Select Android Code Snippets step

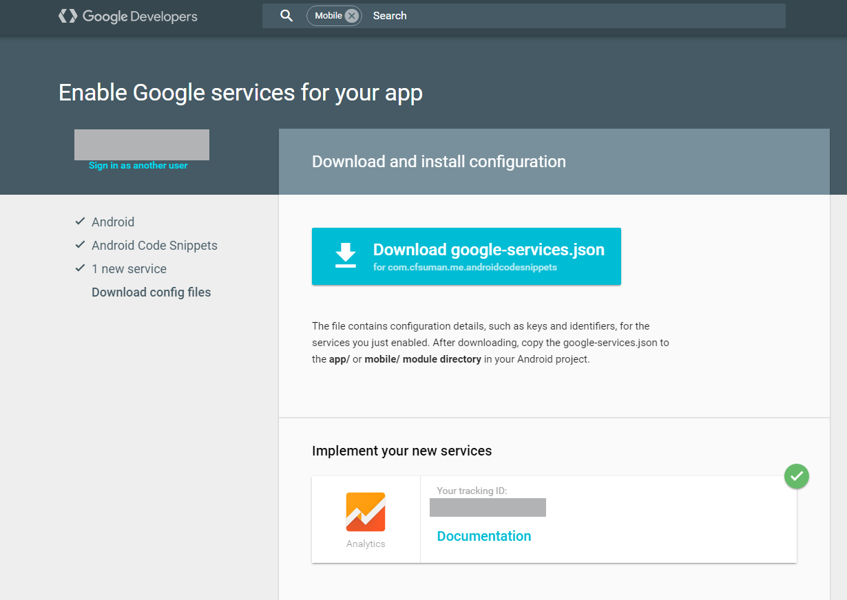tap(154, 246)
